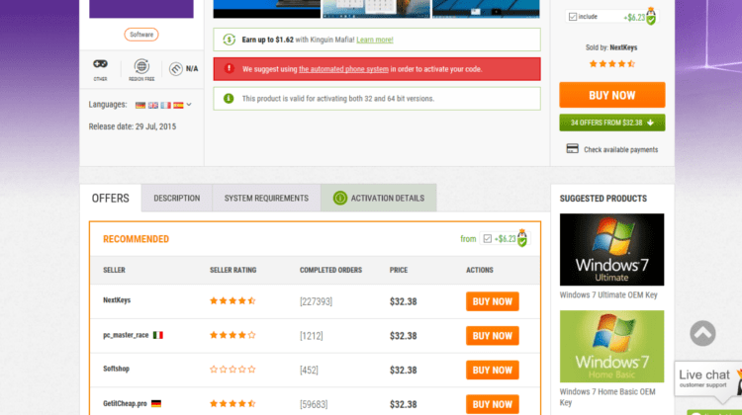The height and width of the screenshot is (415, 742).
Task: Open Windows 7 Home Basic OEM Key link
Action: tap(607, 397)
